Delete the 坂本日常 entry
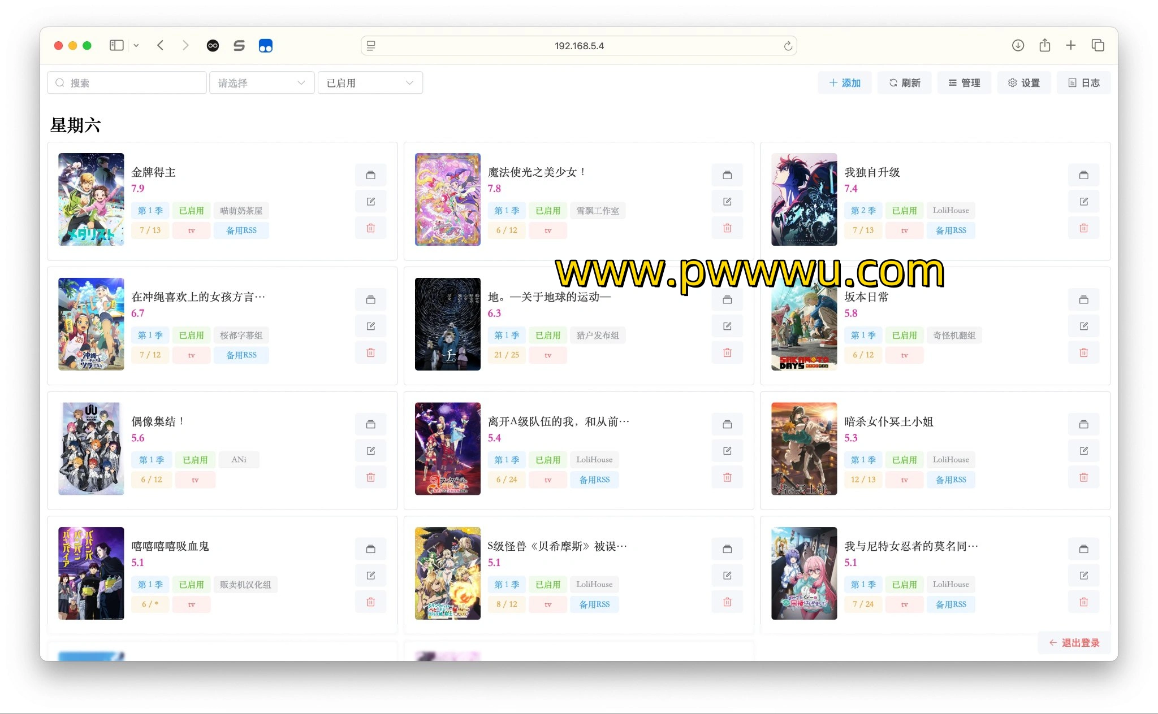 (x=1083, y=353)
